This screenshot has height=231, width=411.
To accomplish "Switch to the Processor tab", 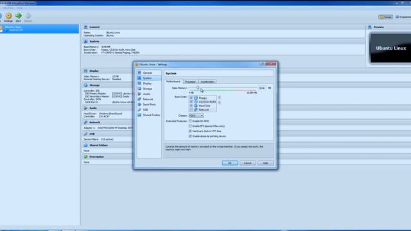I will point(190,81).
